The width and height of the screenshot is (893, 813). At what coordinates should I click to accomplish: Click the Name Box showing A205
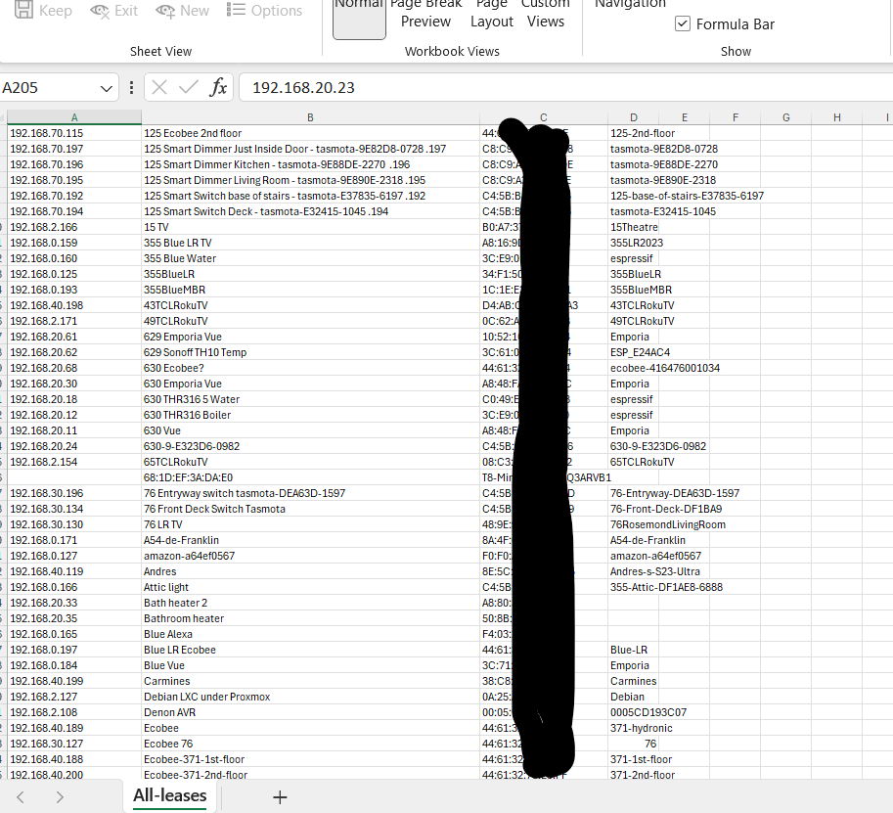tap(50, 88)
